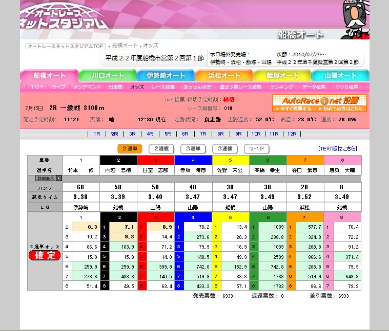The height and width of the screenshot is (331, 389).
Task: Select the オッズ submenu item
Action: tap(137, 87)
